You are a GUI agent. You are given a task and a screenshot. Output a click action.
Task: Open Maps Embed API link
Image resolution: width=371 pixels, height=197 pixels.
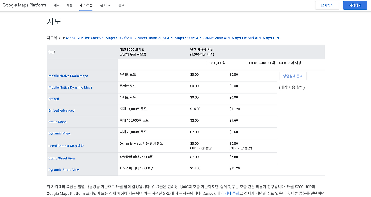point(246,38)
